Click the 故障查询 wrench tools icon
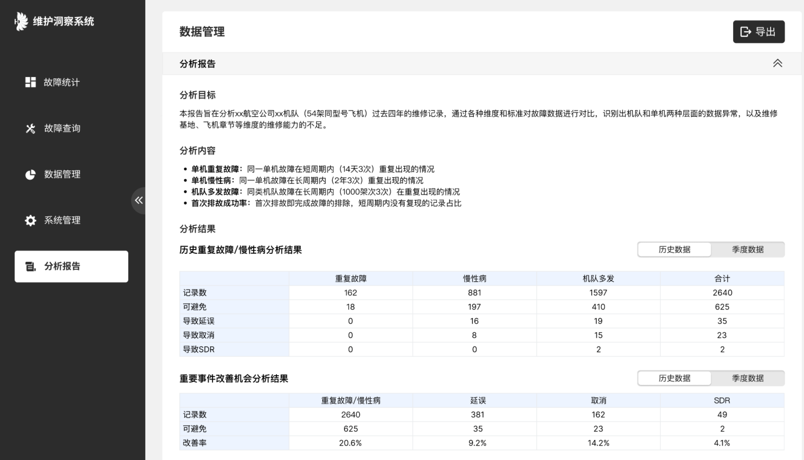 tap(30, 128)
